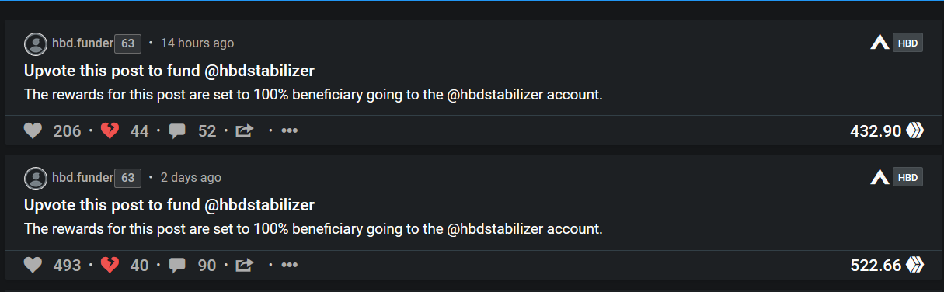
Task: Click hbd.funder avatar on first post
Action: (x=36, y=43)
